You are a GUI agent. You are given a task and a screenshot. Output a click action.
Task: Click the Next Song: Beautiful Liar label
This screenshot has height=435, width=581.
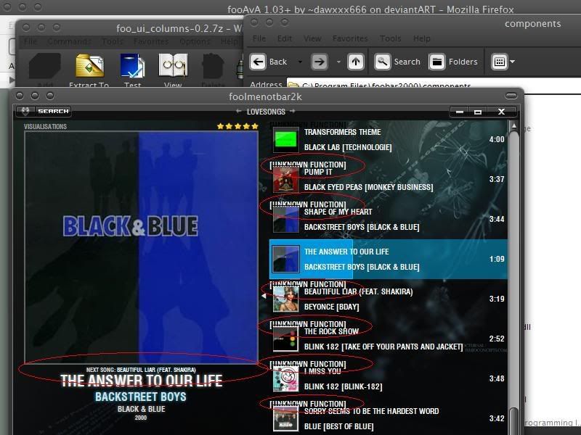[141, 370]
